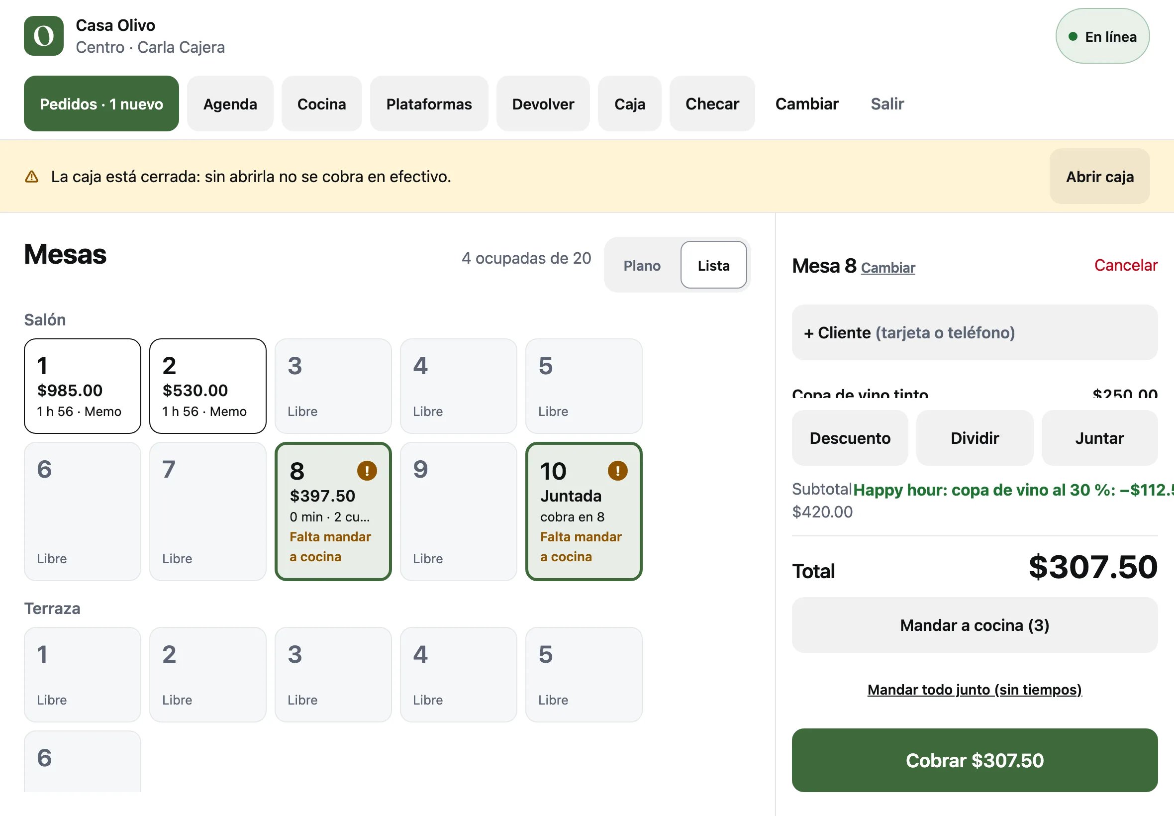
Task: Click the Juntar button
Action: 1099,438
